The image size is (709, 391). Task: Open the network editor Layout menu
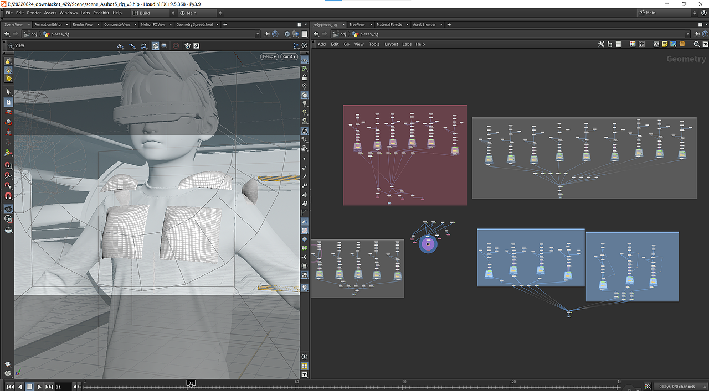click(391, 44)
